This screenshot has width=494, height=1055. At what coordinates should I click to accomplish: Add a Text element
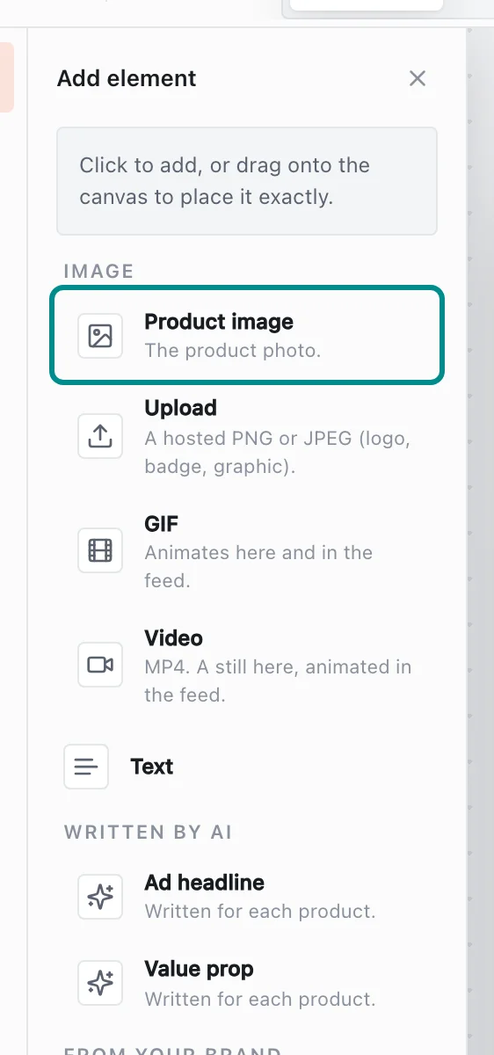pos(247,767)
